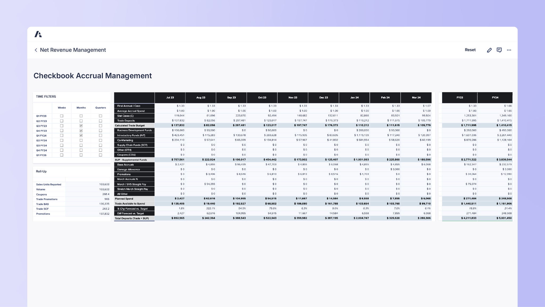Screen dimensions: 545x307
Task: Check Months for Q2 FY23
Action: tap(81, 121)
